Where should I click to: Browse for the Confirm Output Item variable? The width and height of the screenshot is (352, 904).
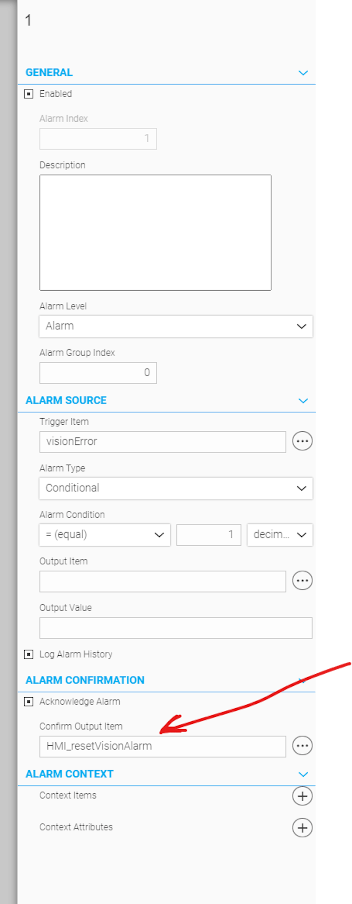302,746
